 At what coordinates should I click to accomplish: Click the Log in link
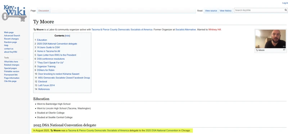point(285,3)
